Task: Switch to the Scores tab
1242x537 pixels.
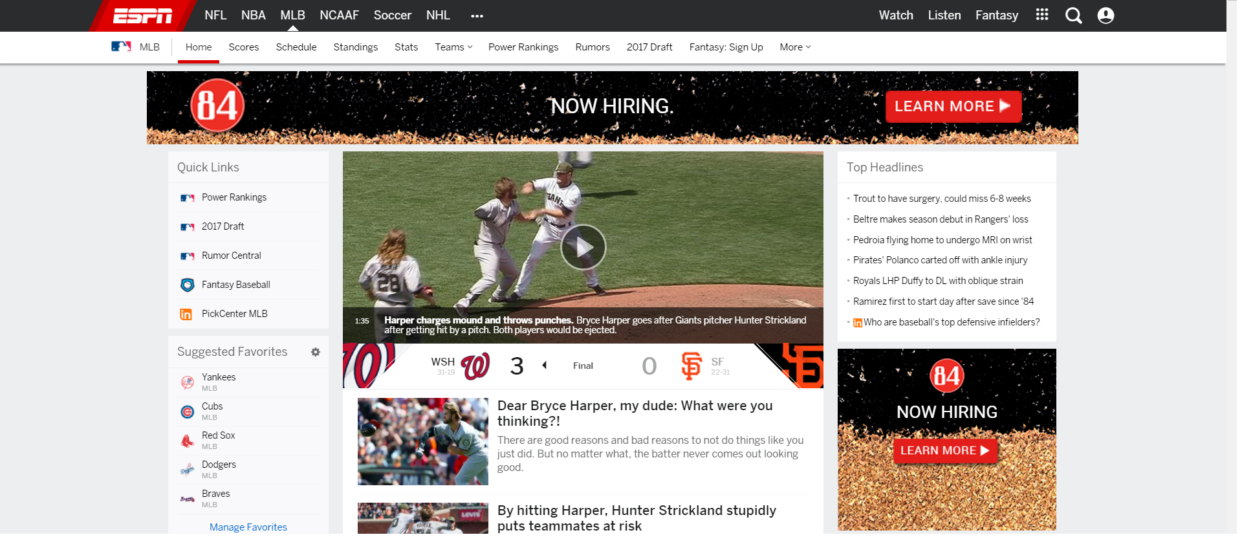Action: [244, 47]
